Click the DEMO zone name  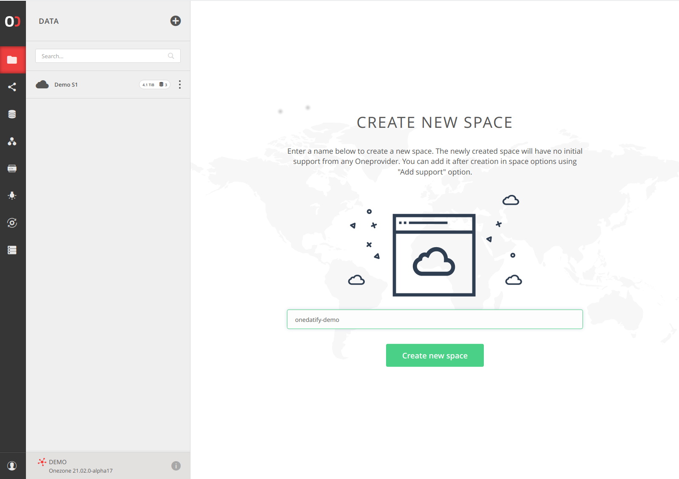pyautogui.click(x=58, y=462)
